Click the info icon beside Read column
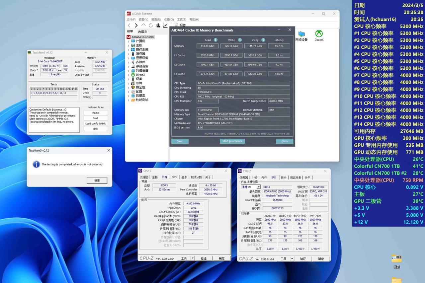 tap(215, 40)
